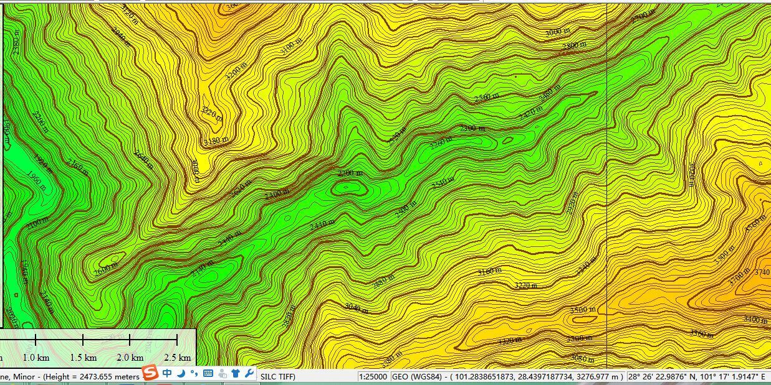Open the IME skin (shirt) icon
Screen dimensions: 771x385
point(236,373)
